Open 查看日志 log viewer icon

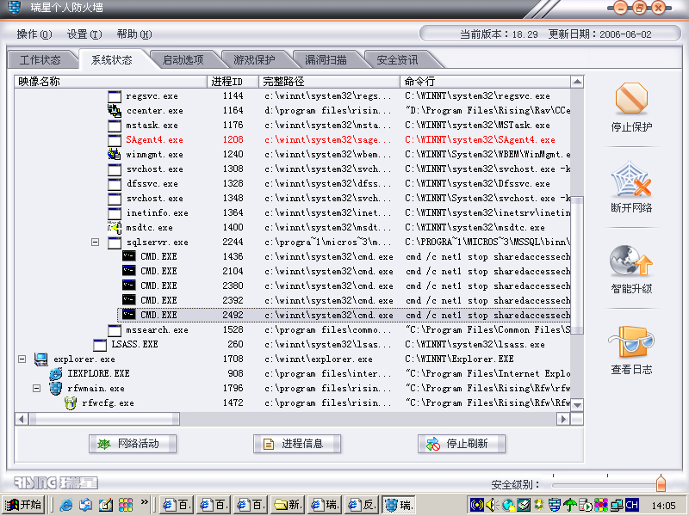[631, 343]
